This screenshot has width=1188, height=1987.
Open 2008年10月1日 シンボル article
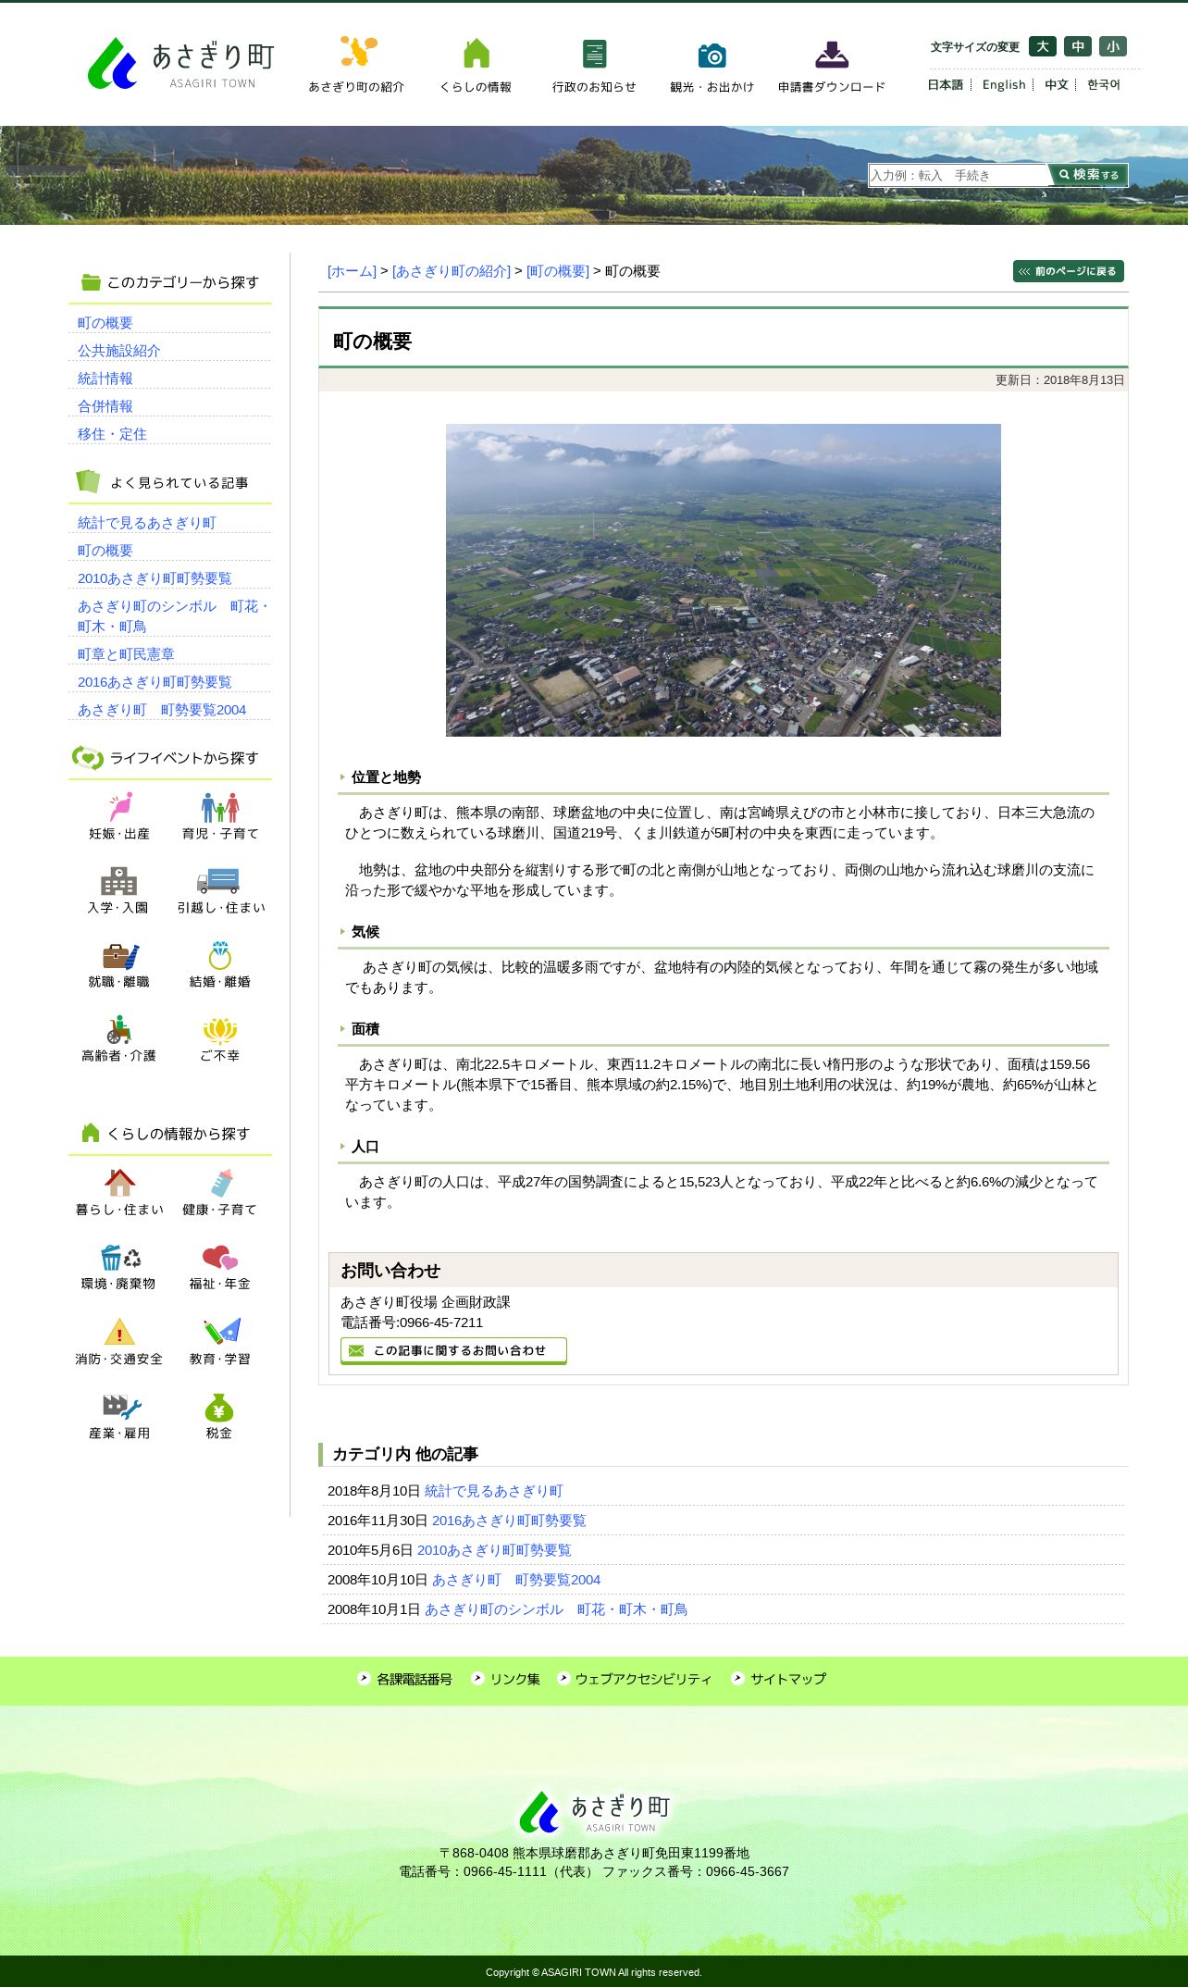click(556, 1609)
